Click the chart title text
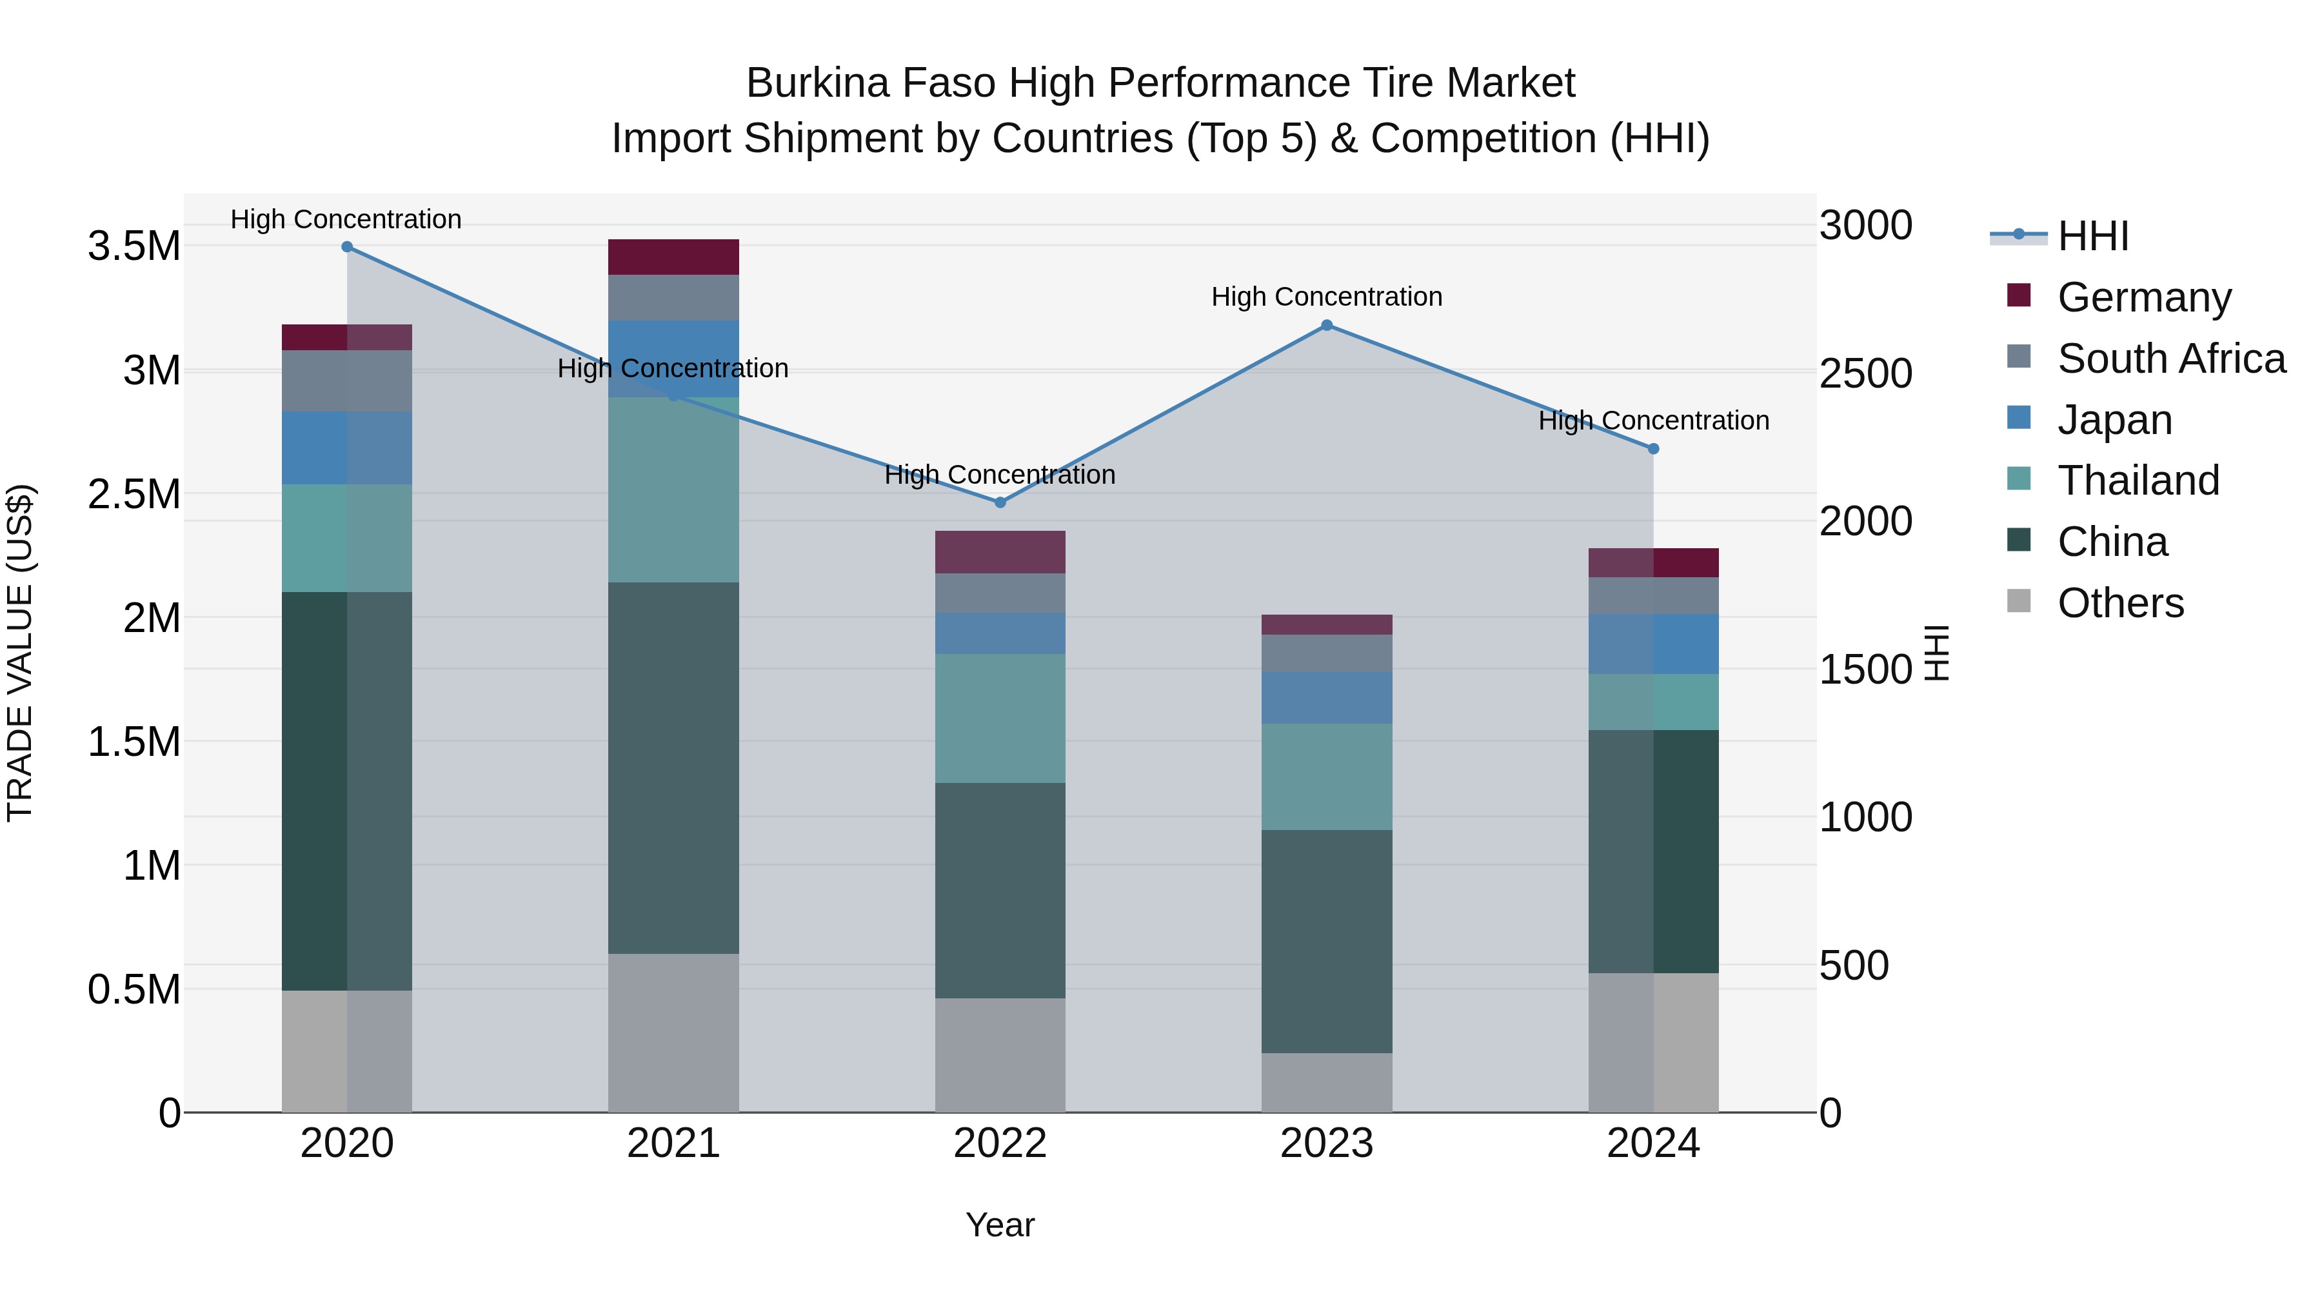2322x1306 pixels. point(1161,111)
